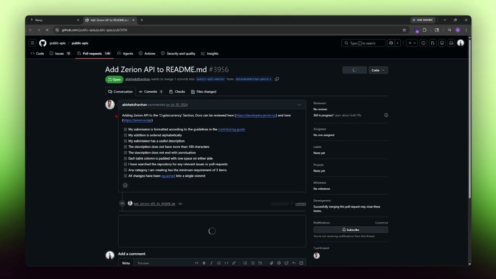The width and height of the screenshot is (496, 279).
Task: Expand the commit message ellipsis
Action: click(180, 203)
